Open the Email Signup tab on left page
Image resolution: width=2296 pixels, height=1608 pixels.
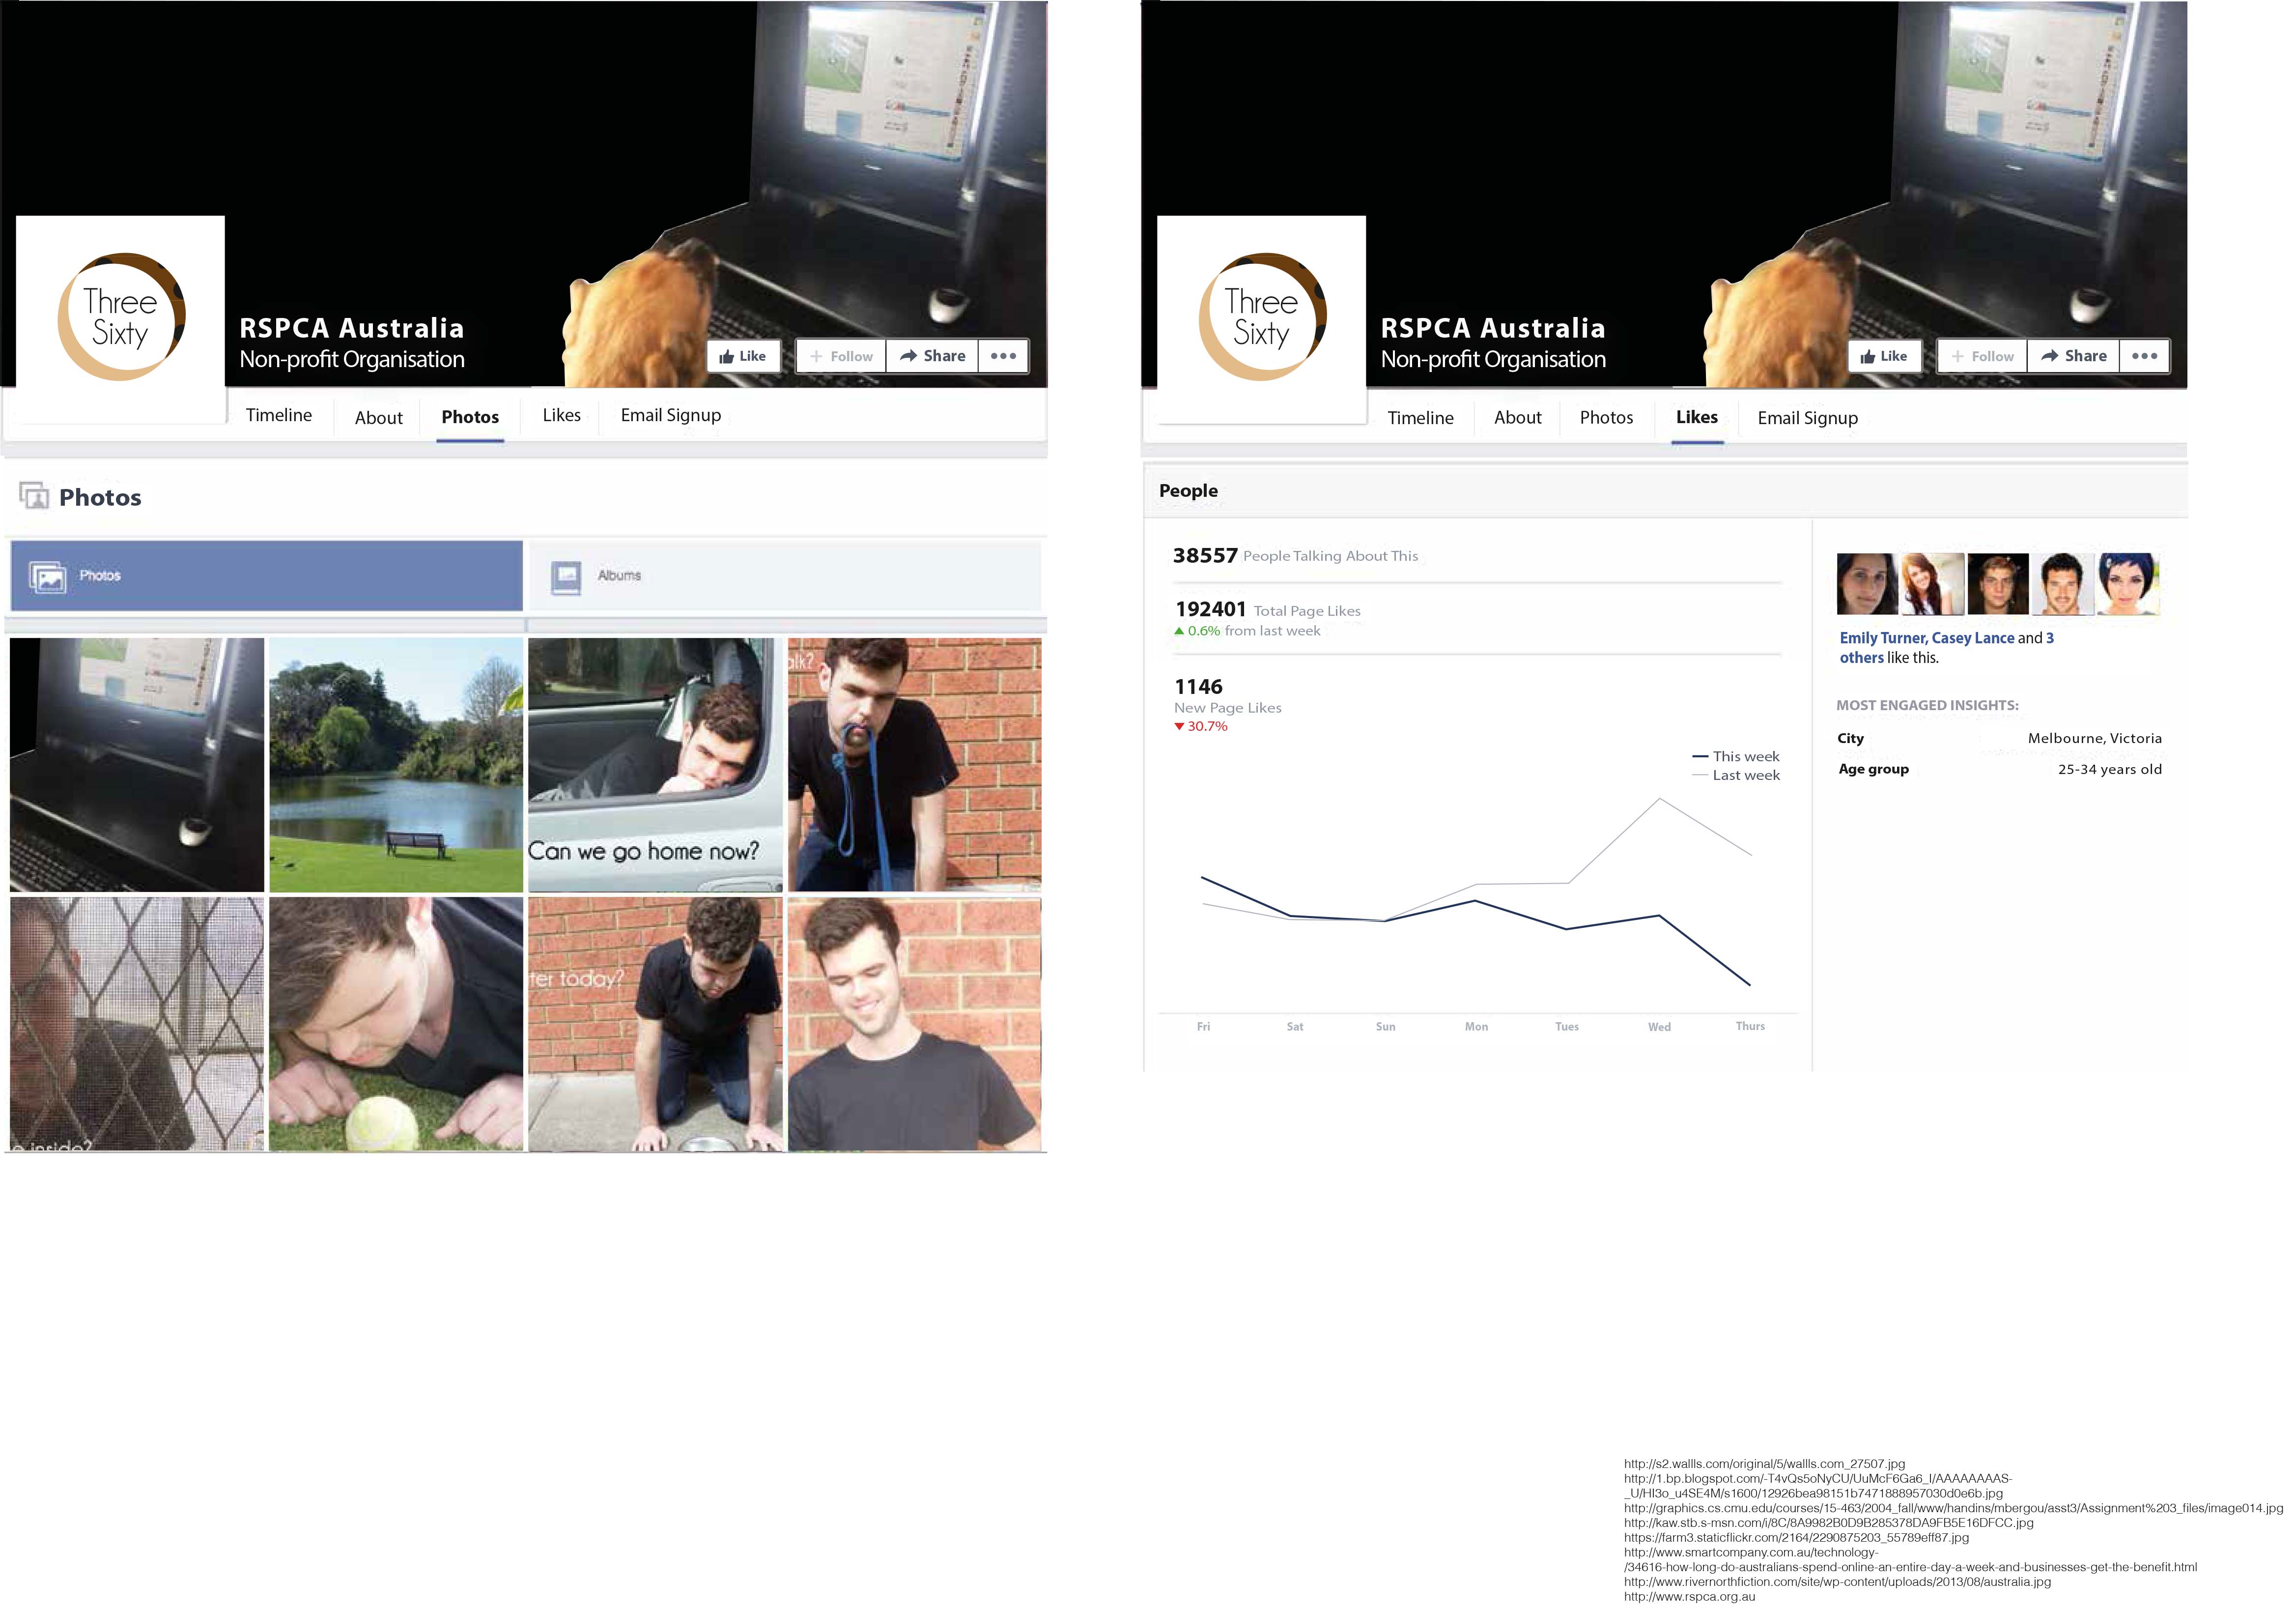[670, 415]
